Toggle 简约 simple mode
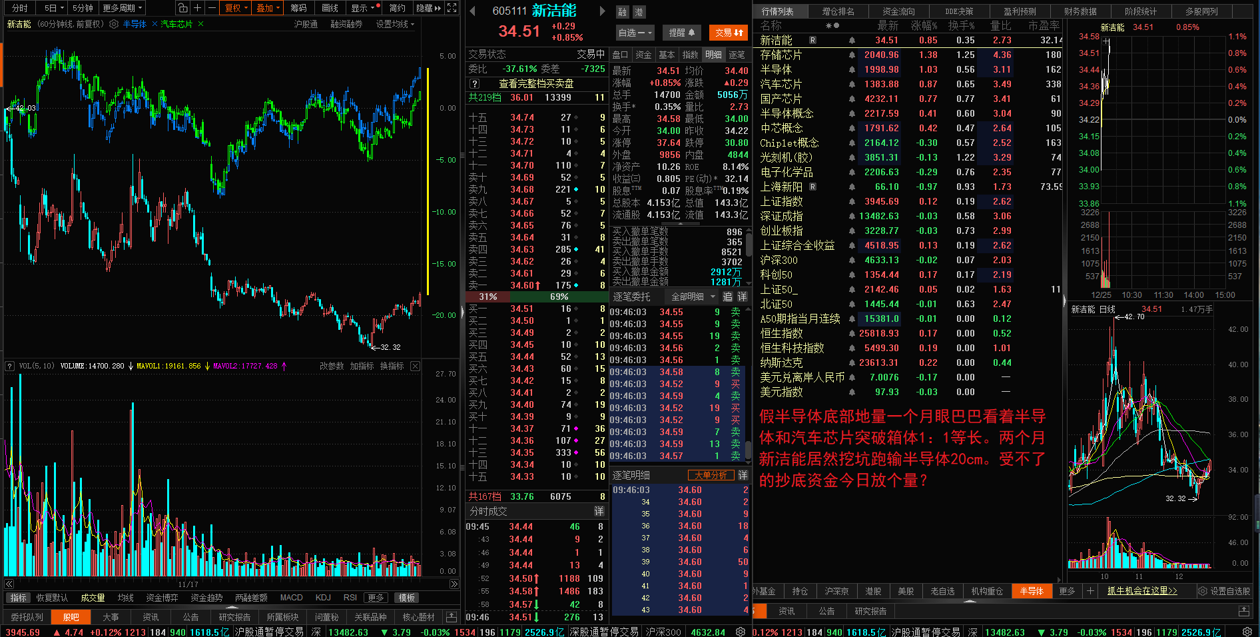 (398, 8)
